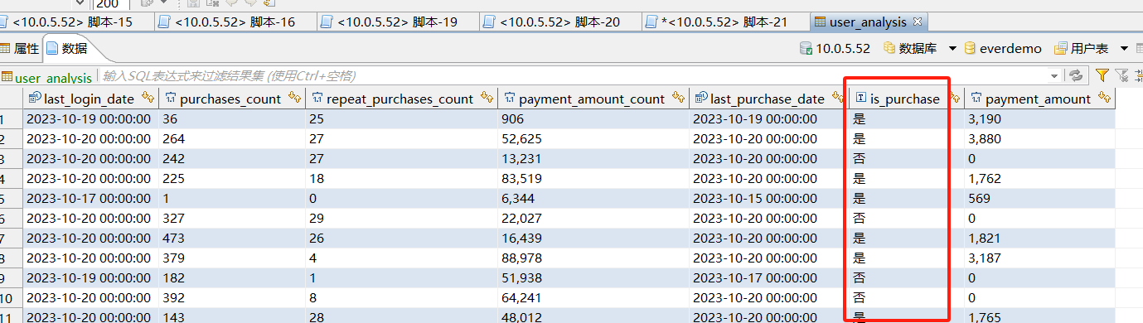Click payment_amount_count cell 83,519

[593, 179]
